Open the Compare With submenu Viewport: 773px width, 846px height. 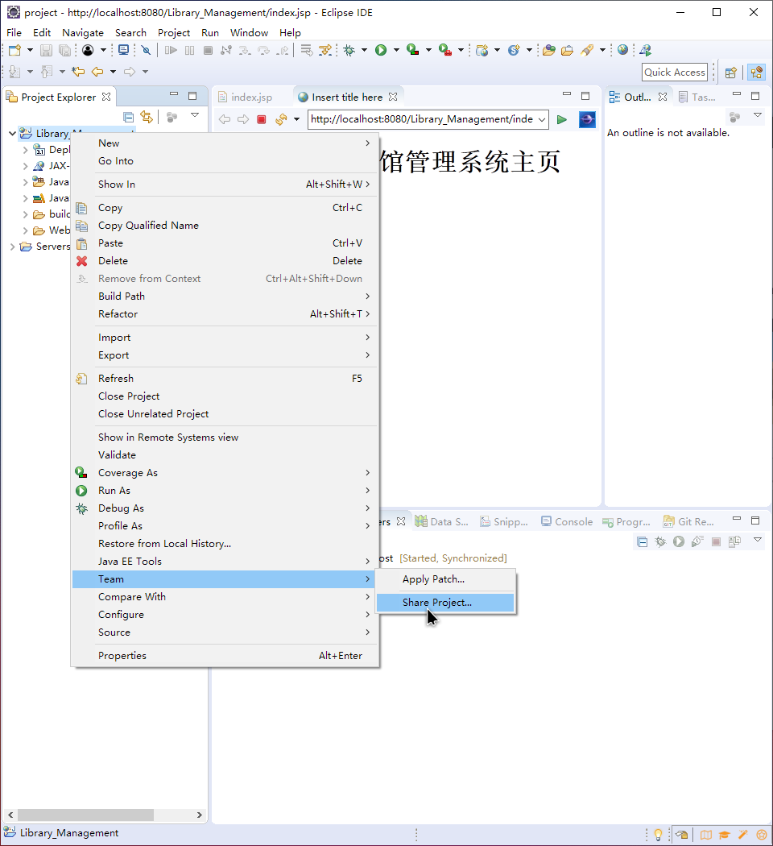(x=225, y=597)
